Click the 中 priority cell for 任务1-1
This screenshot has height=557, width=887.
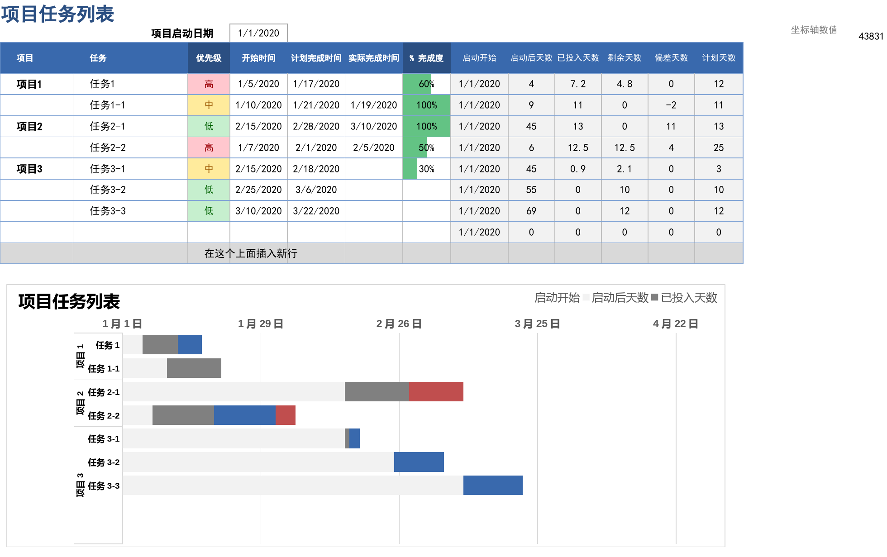(209, 105)
